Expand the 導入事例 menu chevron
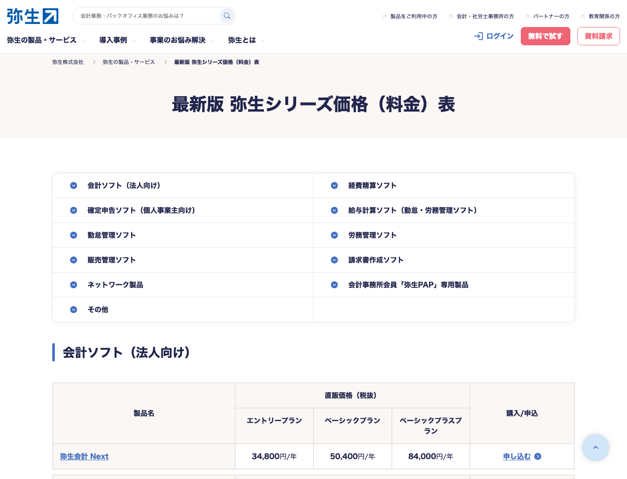The height and width of the screenshot is (479, 627). click(134, 41)
